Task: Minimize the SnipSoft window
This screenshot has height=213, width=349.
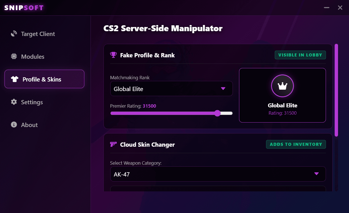Action: pos(327,8)
